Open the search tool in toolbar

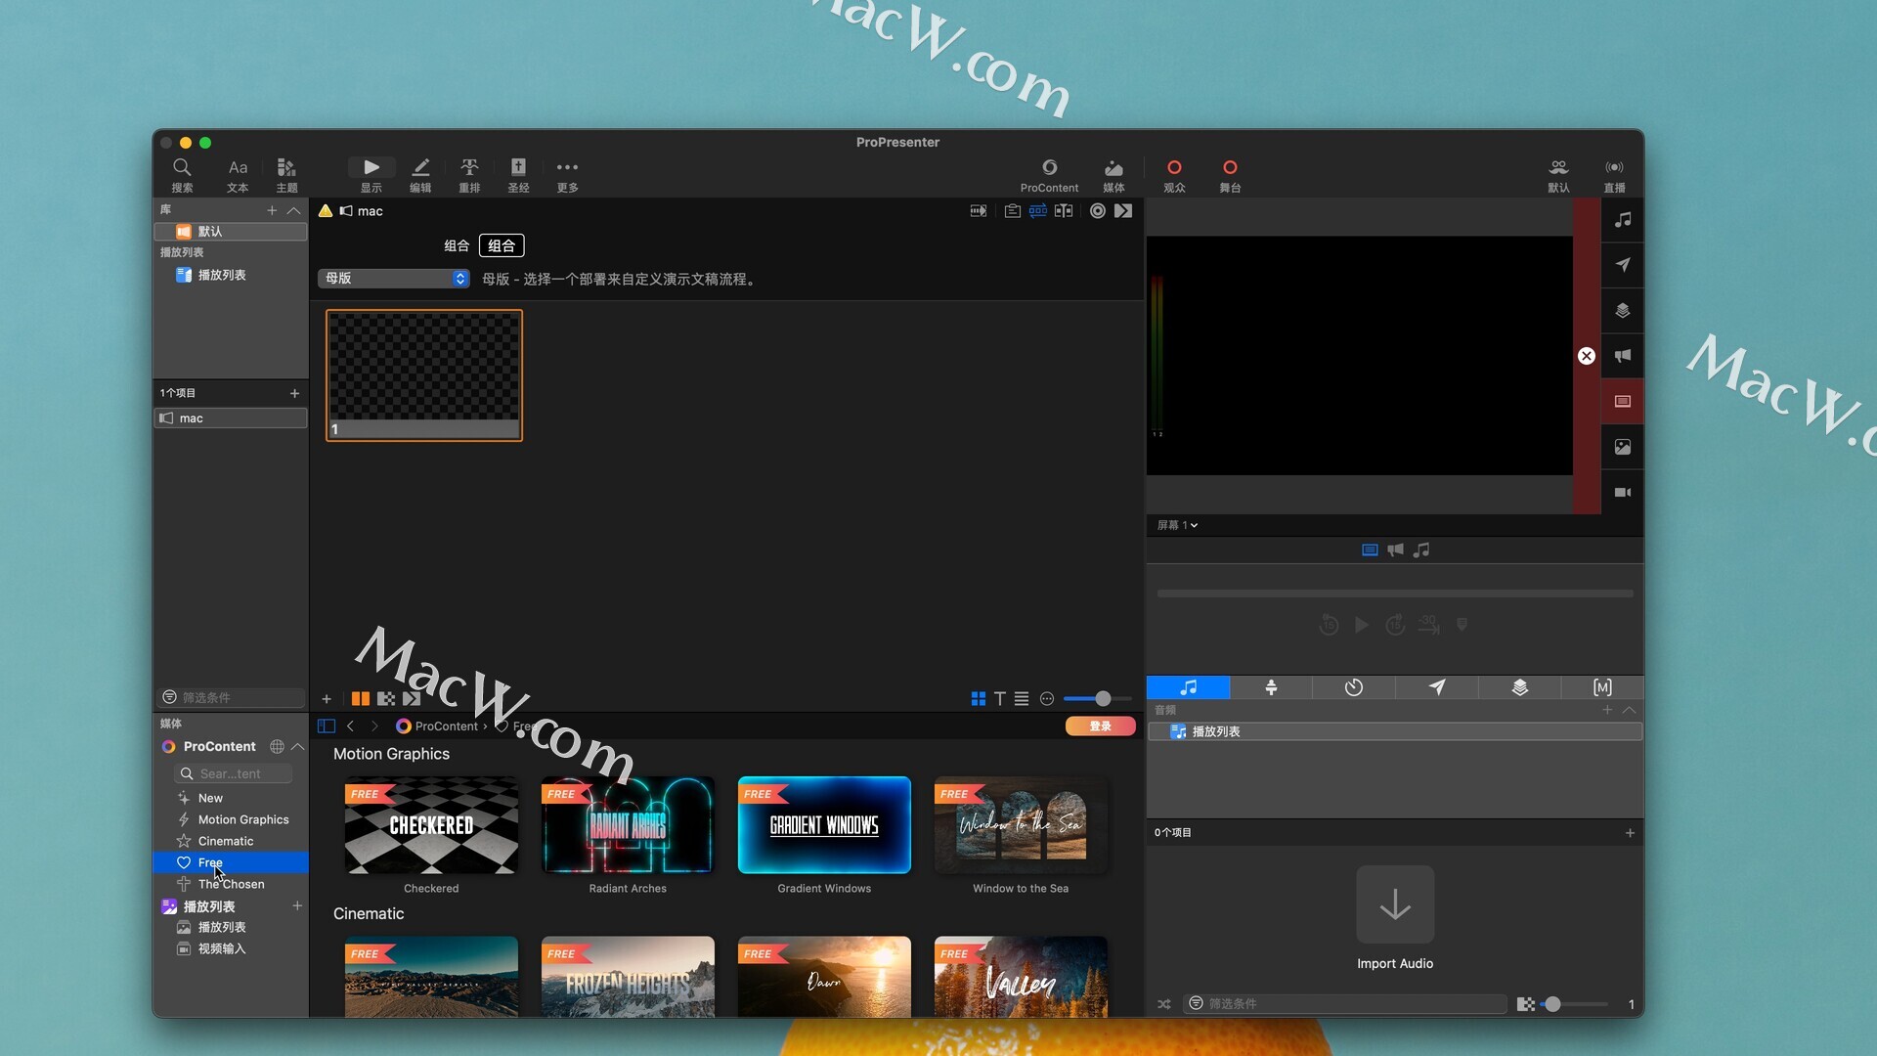coord(182,175)
